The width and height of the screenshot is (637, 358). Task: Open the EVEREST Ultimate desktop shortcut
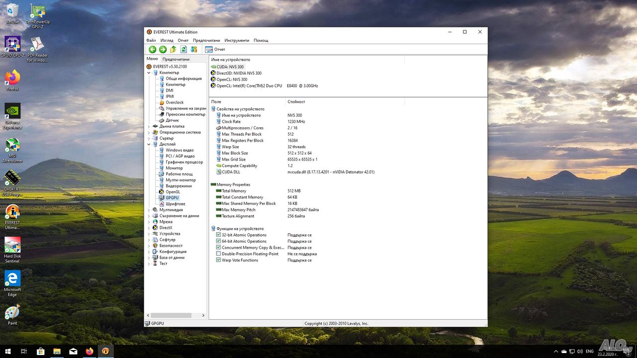click(x=12, y=218)
